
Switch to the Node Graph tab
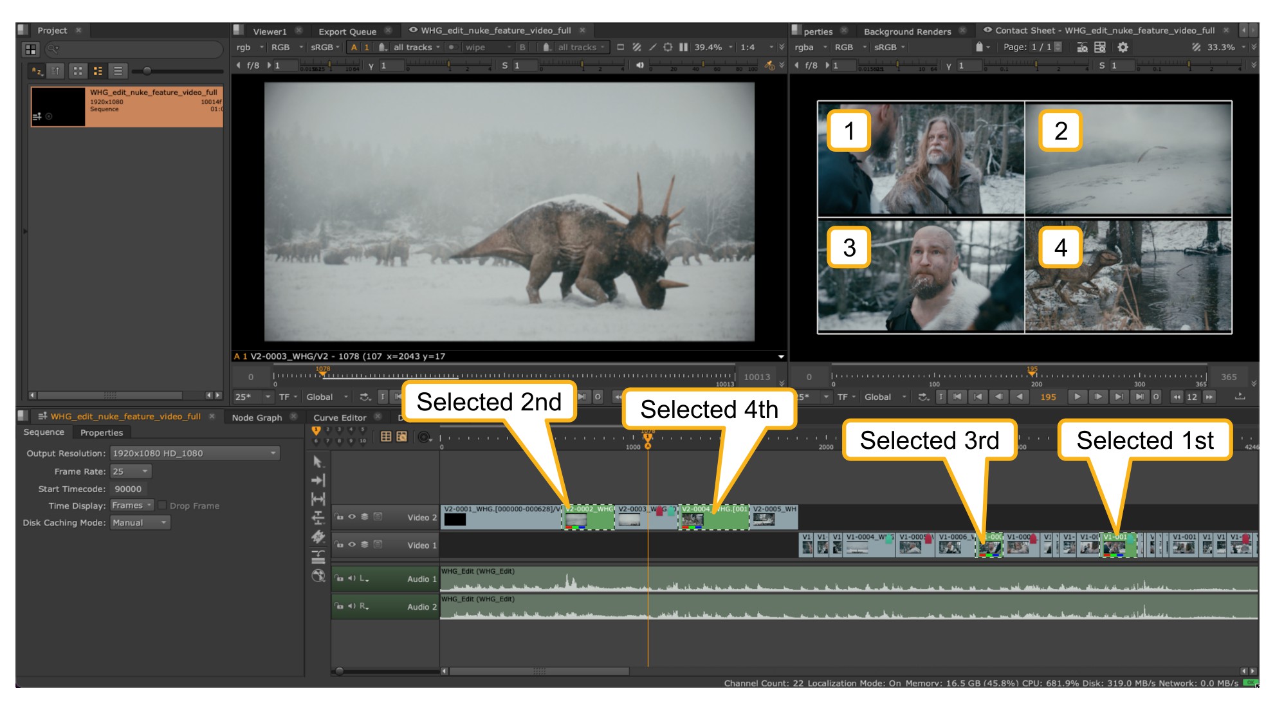(x=257, y=417)
